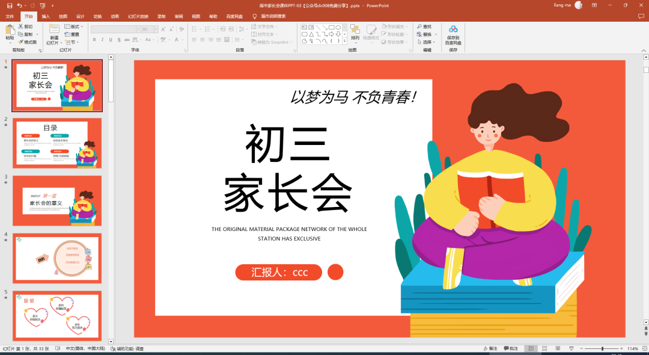This screenshot has height=355, width=649.
Task: Open Comments (批注) from status bar
Action: 510,349
